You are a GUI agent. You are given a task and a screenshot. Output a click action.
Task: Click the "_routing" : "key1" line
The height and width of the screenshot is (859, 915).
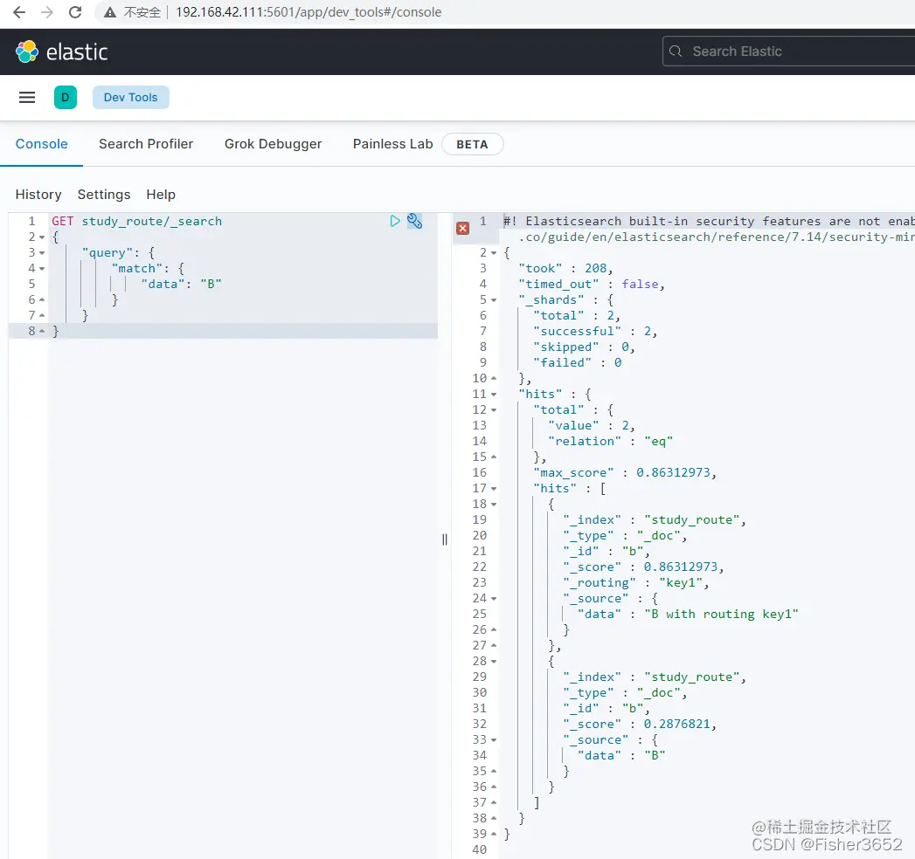(636, 583)
